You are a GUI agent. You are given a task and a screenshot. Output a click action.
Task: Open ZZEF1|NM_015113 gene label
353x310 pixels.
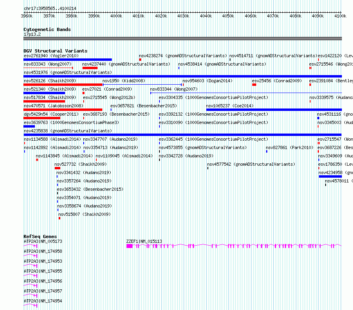tap(144, 241)
